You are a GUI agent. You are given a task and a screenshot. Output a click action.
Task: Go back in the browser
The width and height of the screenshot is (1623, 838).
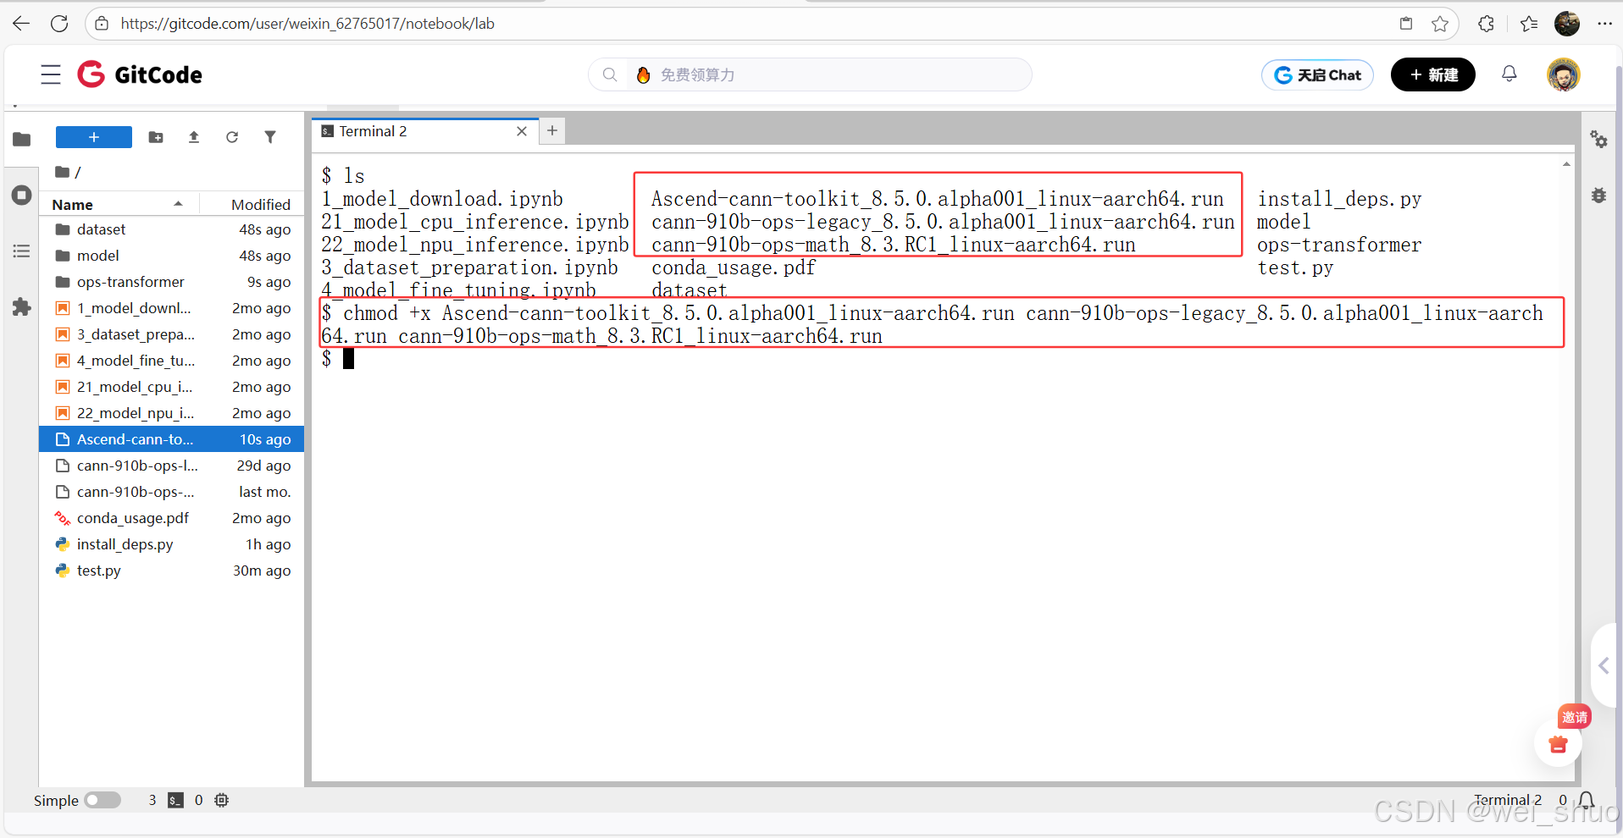tap(21, 24)
